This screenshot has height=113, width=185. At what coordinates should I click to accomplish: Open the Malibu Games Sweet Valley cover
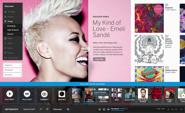(149, 74)
